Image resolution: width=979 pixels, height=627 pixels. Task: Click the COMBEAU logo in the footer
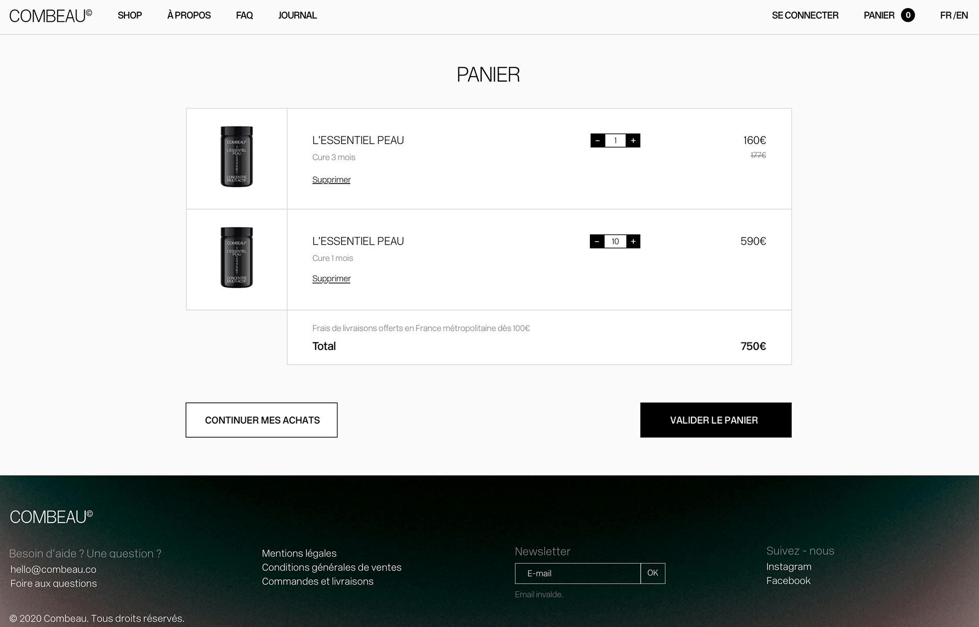(51, 517)
